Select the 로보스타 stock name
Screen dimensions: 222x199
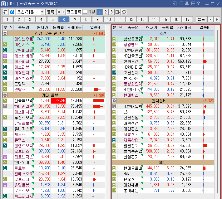click(x=22, y=179)
